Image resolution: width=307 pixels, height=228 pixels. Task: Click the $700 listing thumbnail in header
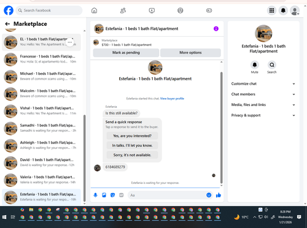96,42
